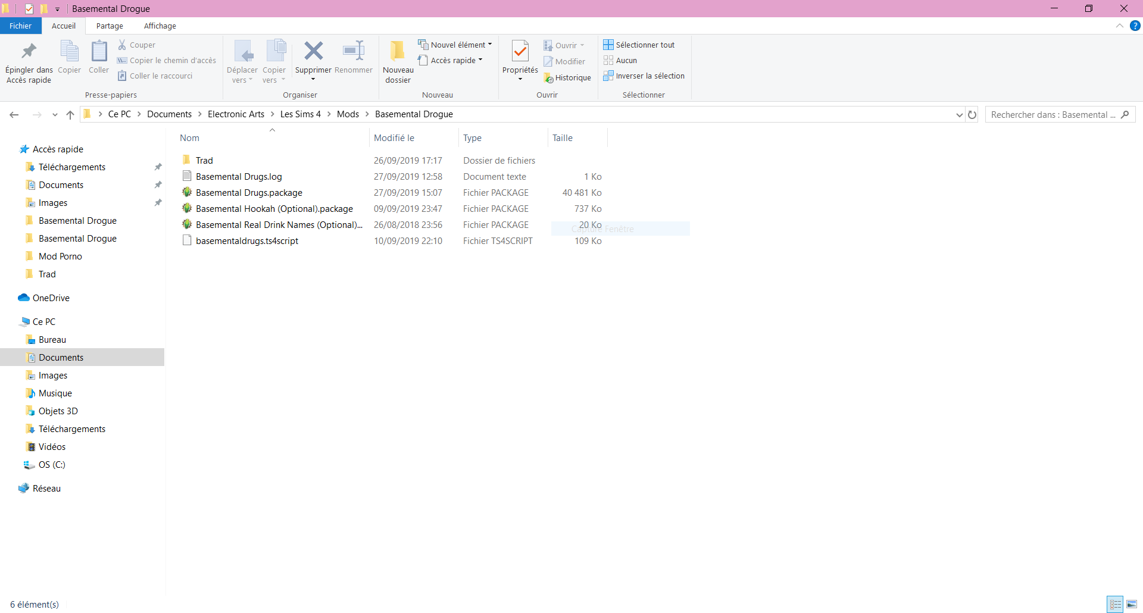Click the Épingler dans Accès rapide pin icon
1143x613 pixels.
[x=29, y=52]
